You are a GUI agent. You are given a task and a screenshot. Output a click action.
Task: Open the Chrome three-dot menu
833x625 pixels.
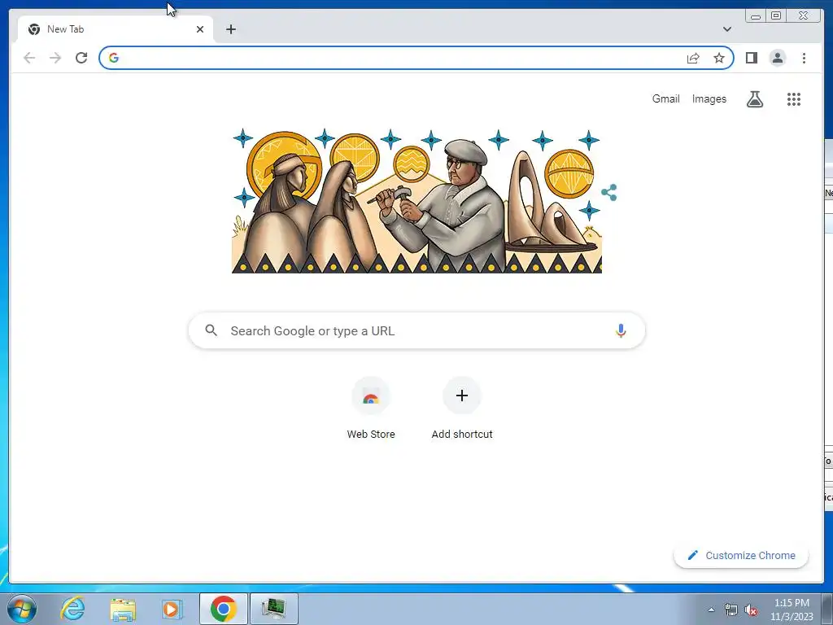pyautogui.click(x=804, y=58)
